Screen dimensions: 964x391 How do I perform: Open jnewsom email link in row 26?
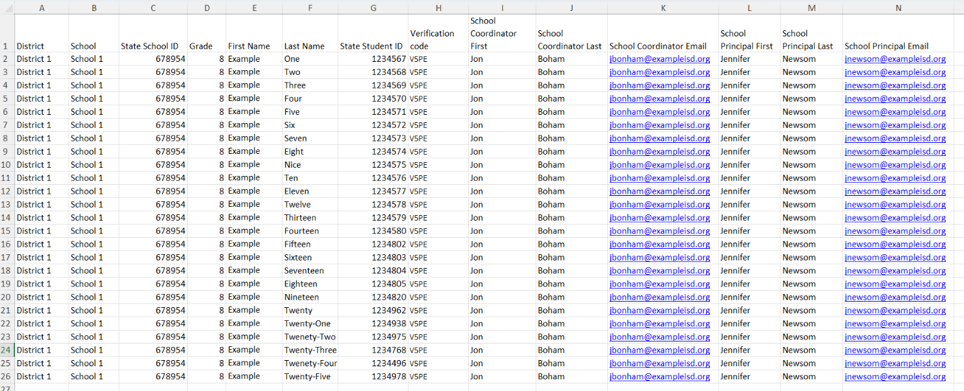coord(895,377)
